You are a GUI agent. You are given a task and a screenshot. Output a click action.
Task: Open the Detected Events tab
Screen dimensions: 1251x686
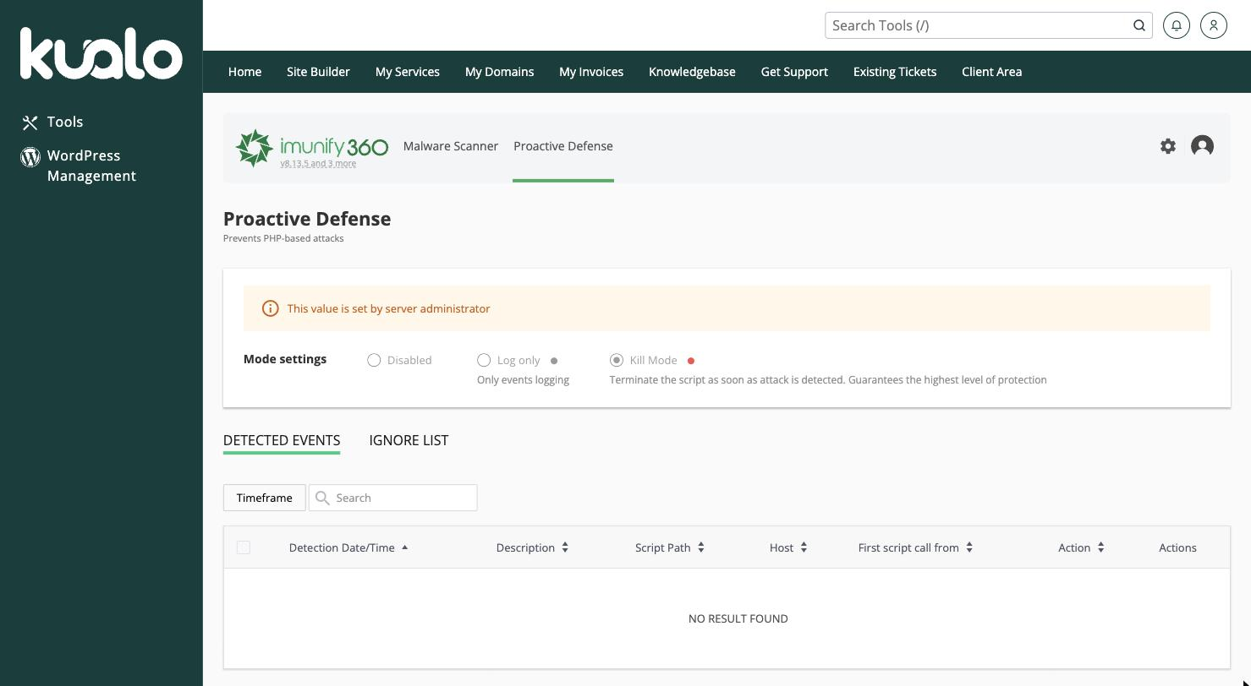(282, 440)
